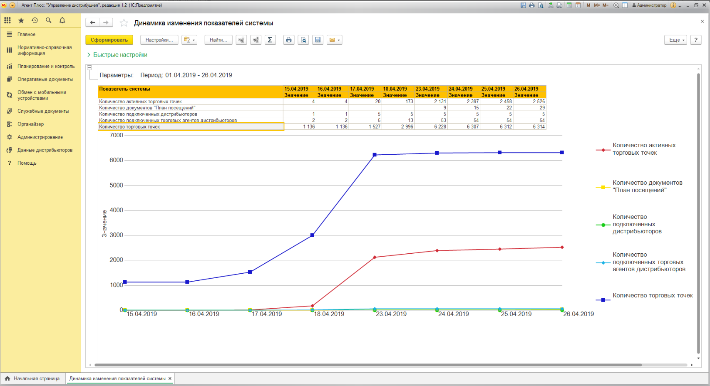710x386 pixels.
Task: Click the Сформировать button
Action: click(109, 40)
